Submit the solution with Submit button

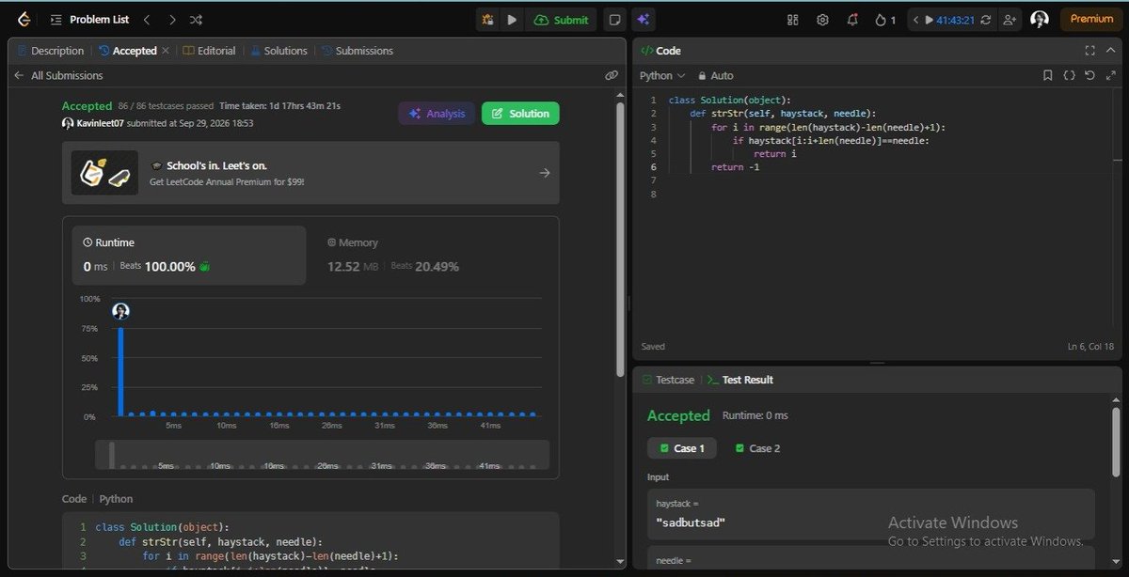click(x=561, y=19)
